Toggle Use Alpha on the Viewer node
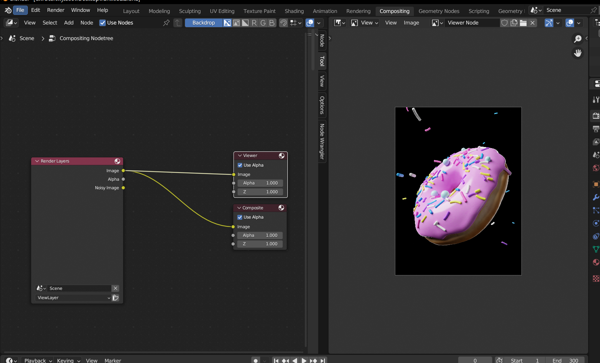The width and height of the screenshot is (600, 363). click(x=240, y=165)
